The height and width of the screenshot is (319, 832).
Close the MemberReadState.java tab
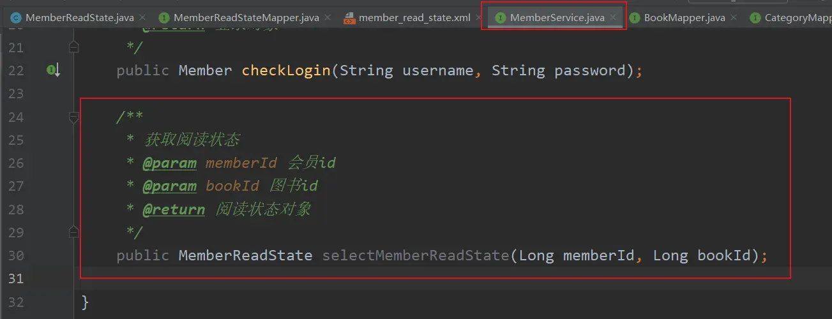click(x=142, y=18)
